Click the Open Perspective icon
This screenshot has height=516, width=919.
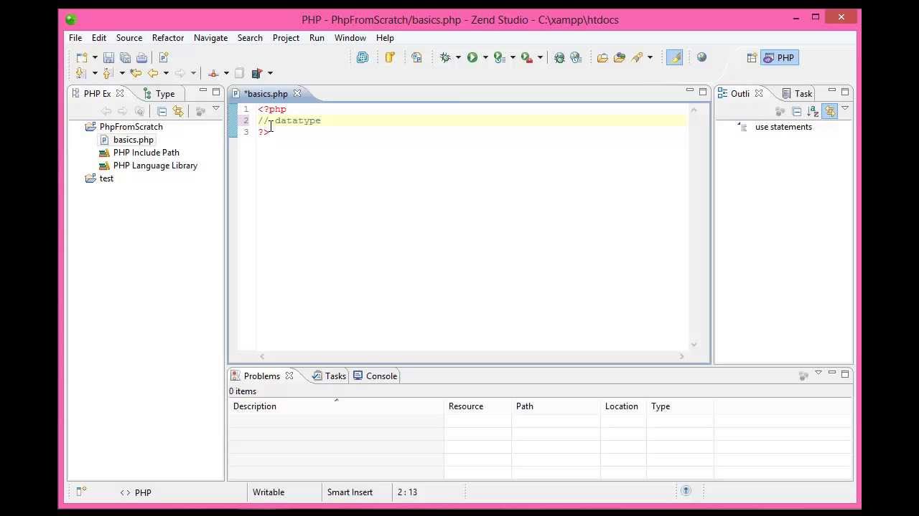(752, 58)
